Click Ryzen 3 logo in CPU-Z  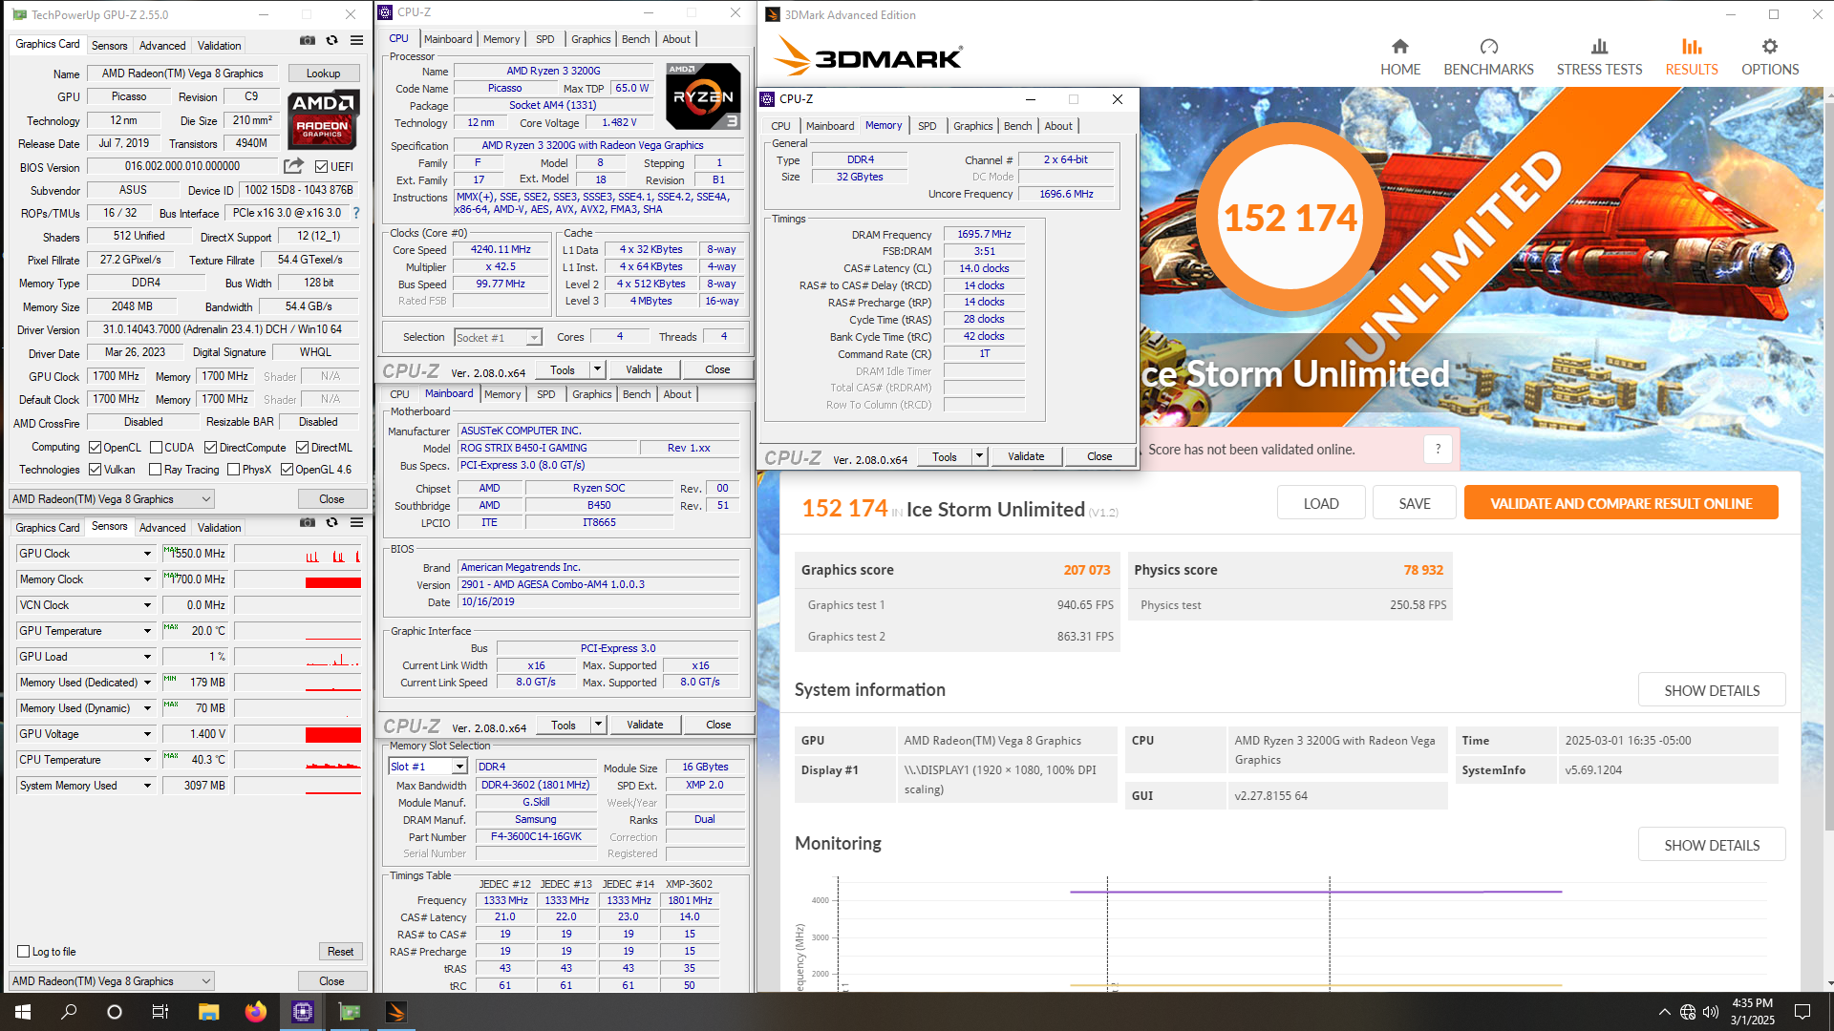point(703,95)
